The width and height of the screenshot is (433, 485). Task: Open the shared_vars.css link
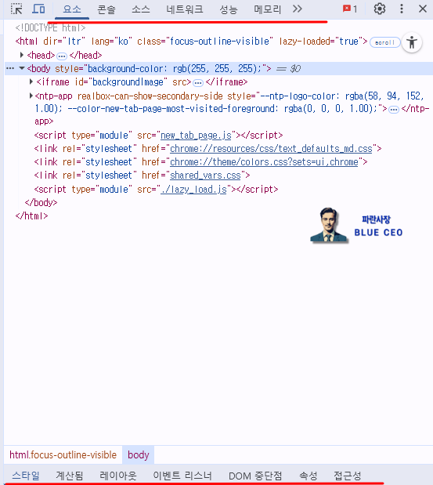[x=205, y=175]
